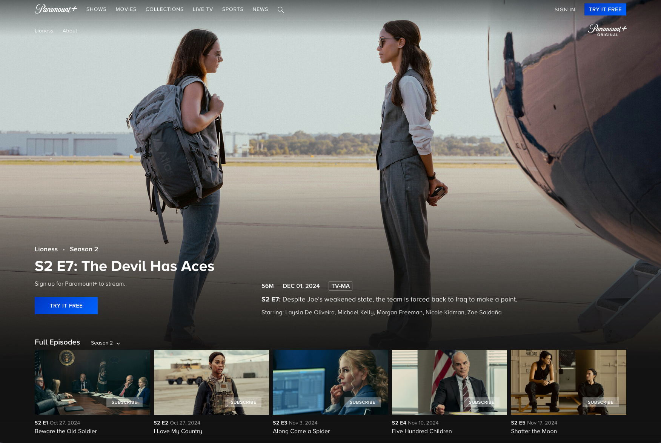
Task: Click the S2 E1 Oct 27, 2024 label
Action: click(57, 423)
